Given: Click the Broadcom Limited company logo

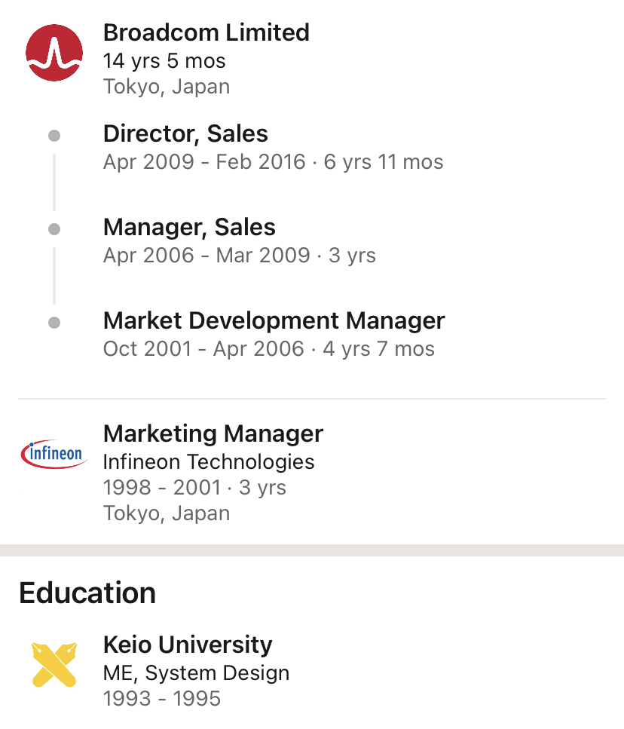Looking at the screenshot, I should [x=54, y=53].
